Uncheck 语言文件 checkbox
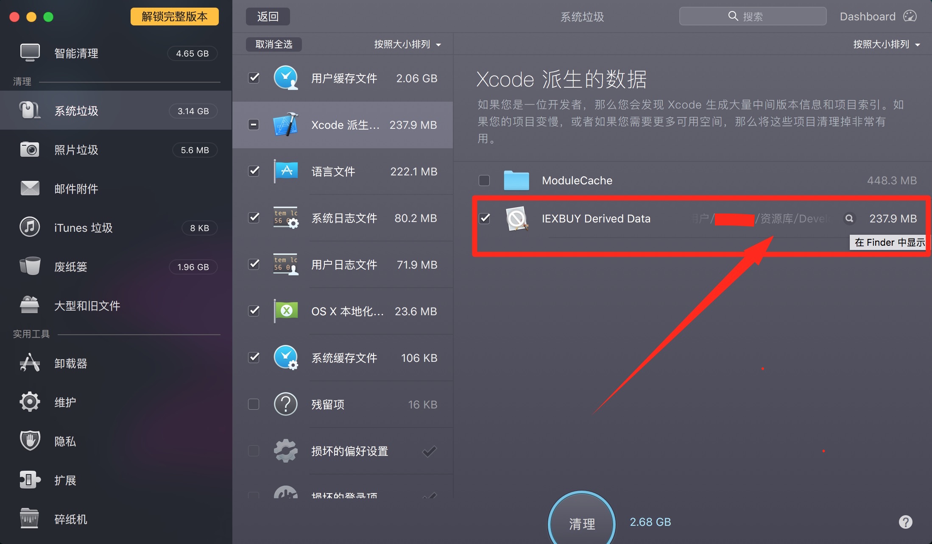This screenshot has height=544, width=932. [254, 171]
